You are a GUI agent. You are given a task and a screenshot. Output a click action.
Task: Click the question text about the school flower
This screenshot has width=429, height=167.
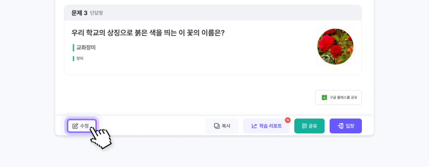[148, 33]
